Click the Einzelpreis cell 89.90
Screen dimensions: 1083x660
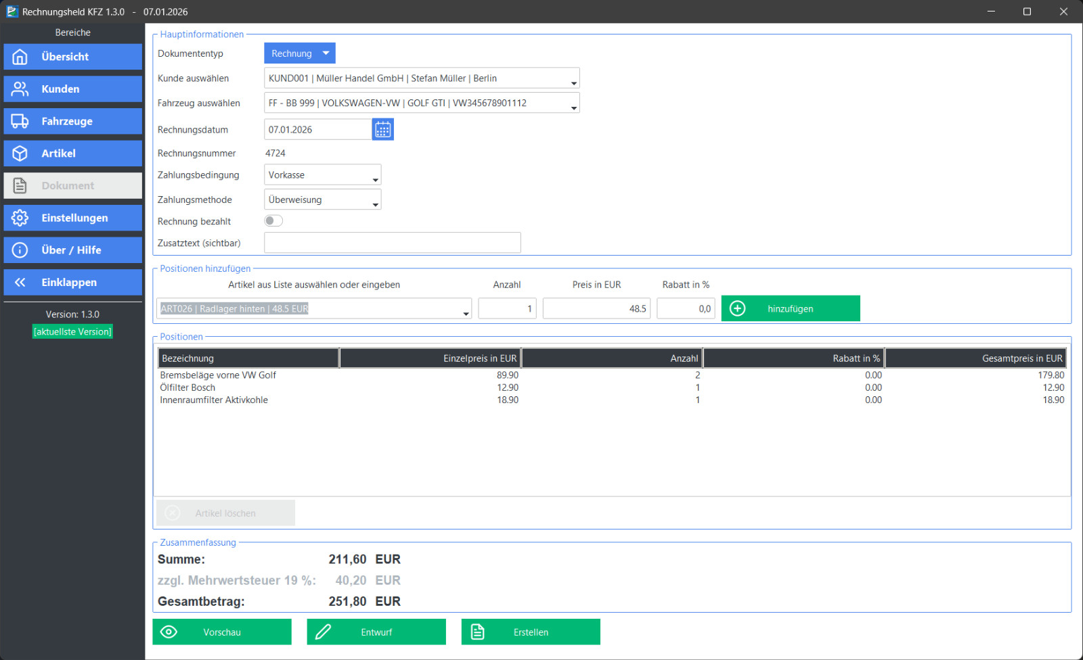pyautogui.click(x=508, y=375)
